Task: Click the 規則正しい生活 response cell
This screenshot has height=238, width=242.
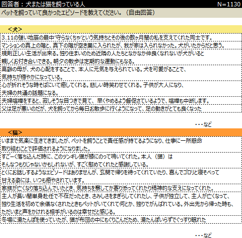Action: [x=121, y=57]
